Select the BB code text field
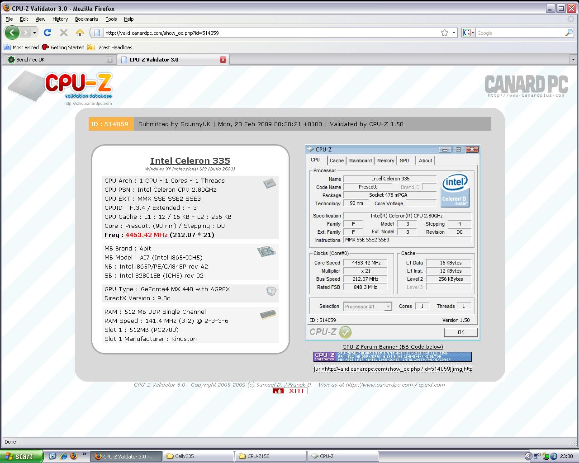This screenshot has width=579, height=463. click(393, 369)
